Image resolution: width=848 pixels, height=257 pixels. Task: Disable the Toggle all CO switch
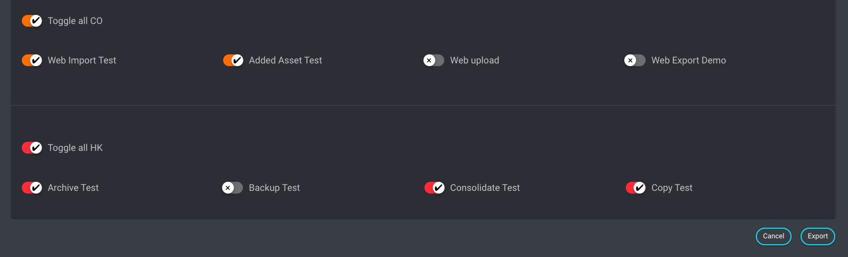click(x=32, y=21)
